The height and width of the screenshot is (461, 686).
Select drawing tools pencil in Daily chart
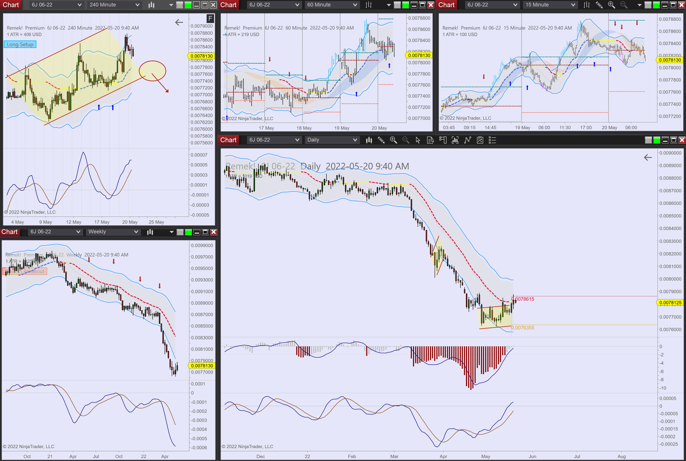[381, 140]
